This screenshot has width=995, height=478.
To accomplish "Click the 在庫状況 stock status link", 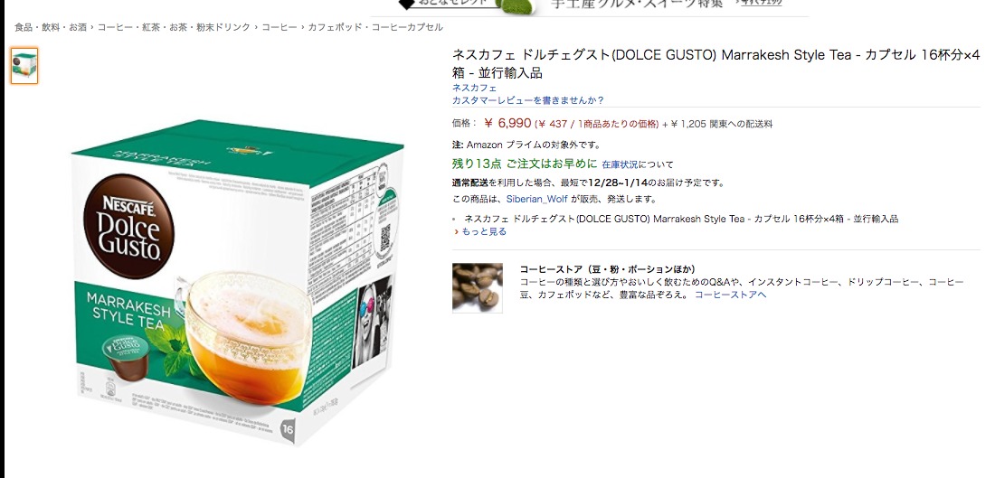I will pos(620,164).
